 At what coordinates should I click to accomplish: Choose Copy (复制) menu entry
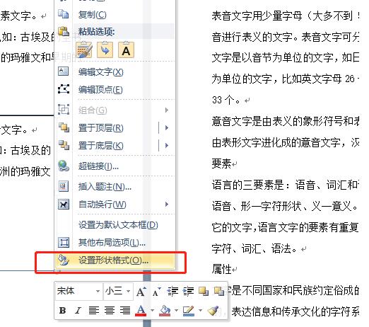[x=93, y=15]
